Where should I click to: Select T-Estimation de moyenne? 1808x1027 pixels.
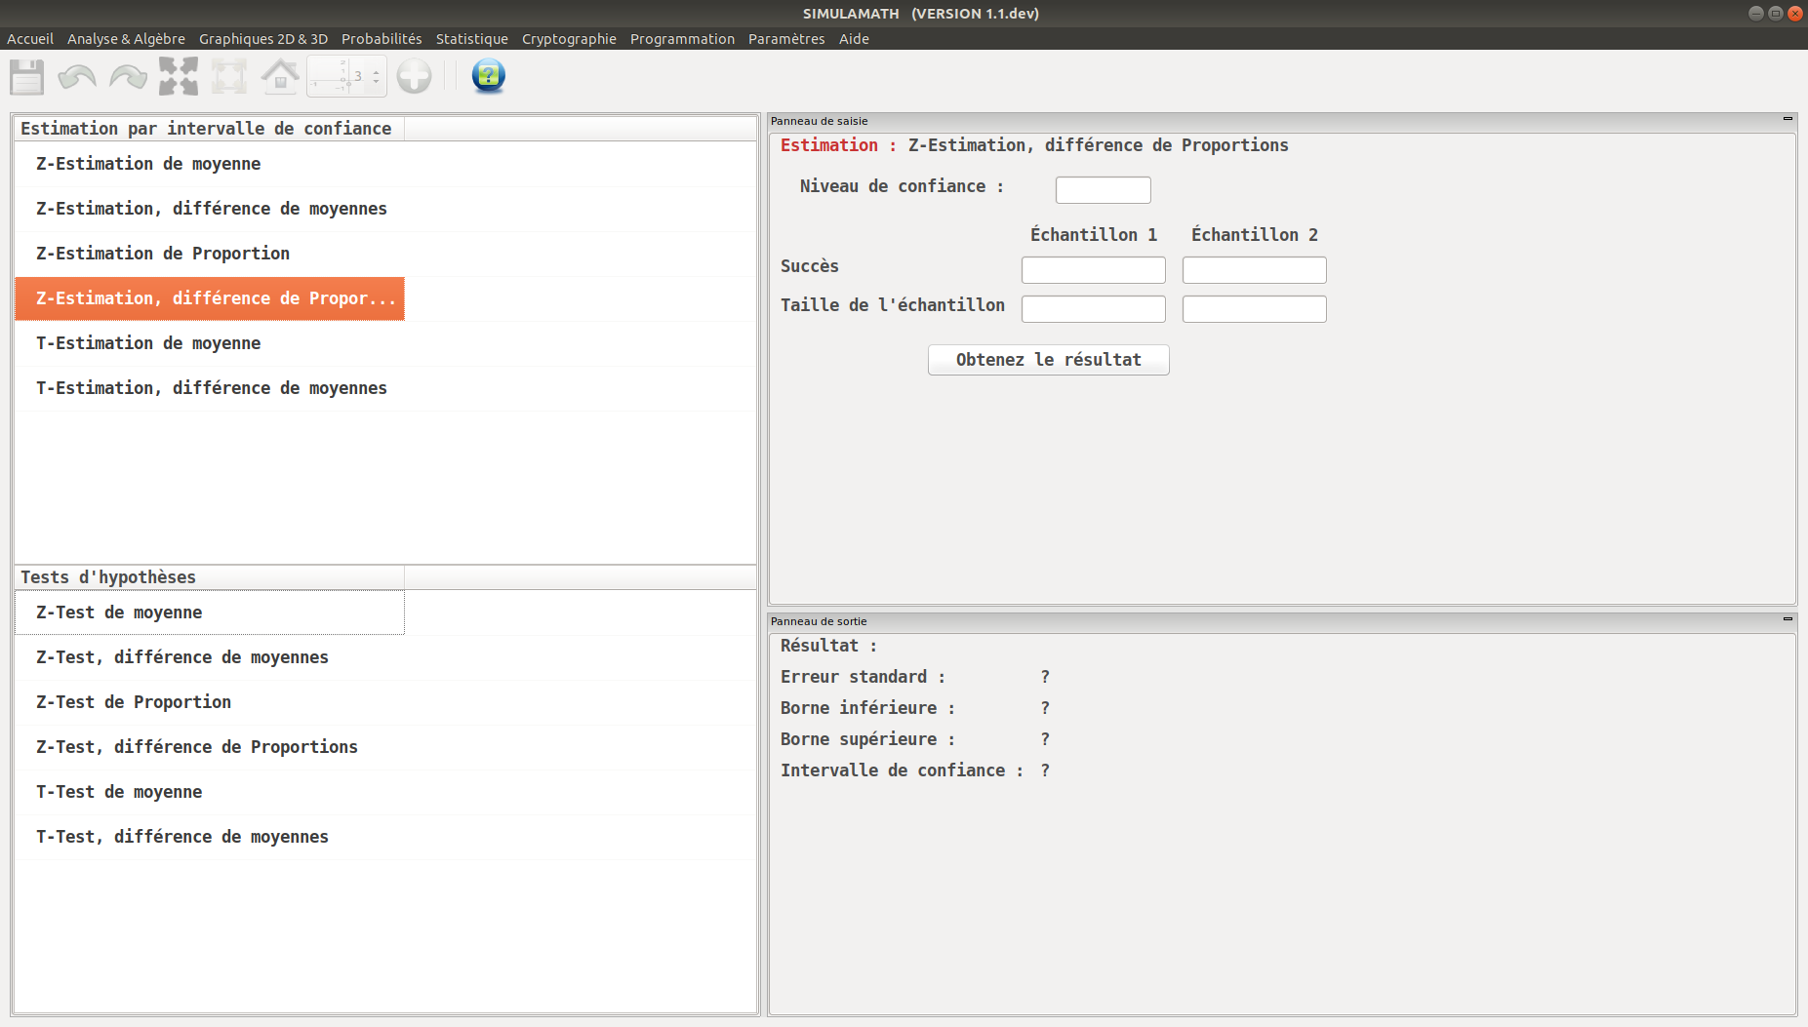coord(210,343)
